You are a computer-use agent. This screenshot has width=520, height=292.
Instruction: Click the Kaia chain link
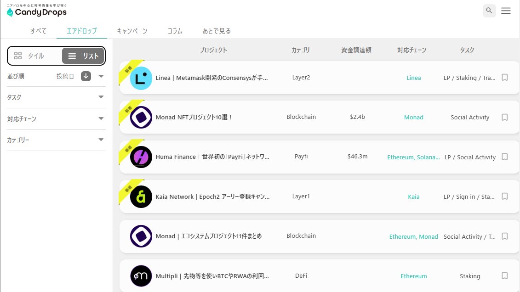[x=413, y=197]
